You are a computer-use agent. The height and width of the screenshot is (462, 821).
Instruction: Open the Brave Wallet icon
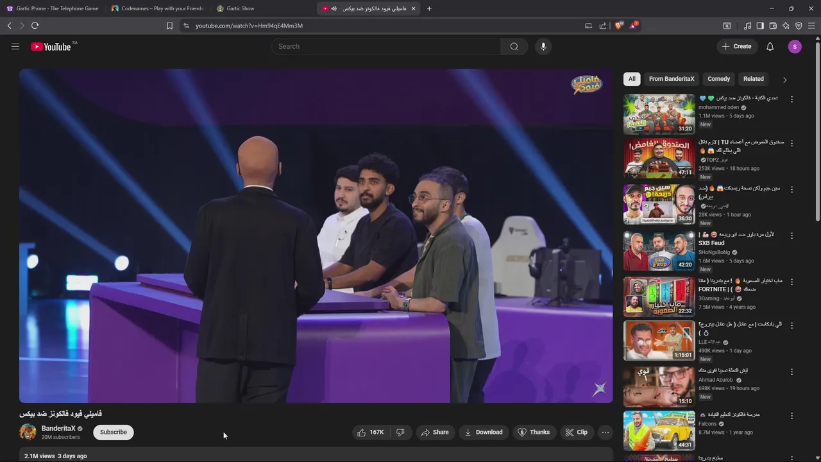773,26
